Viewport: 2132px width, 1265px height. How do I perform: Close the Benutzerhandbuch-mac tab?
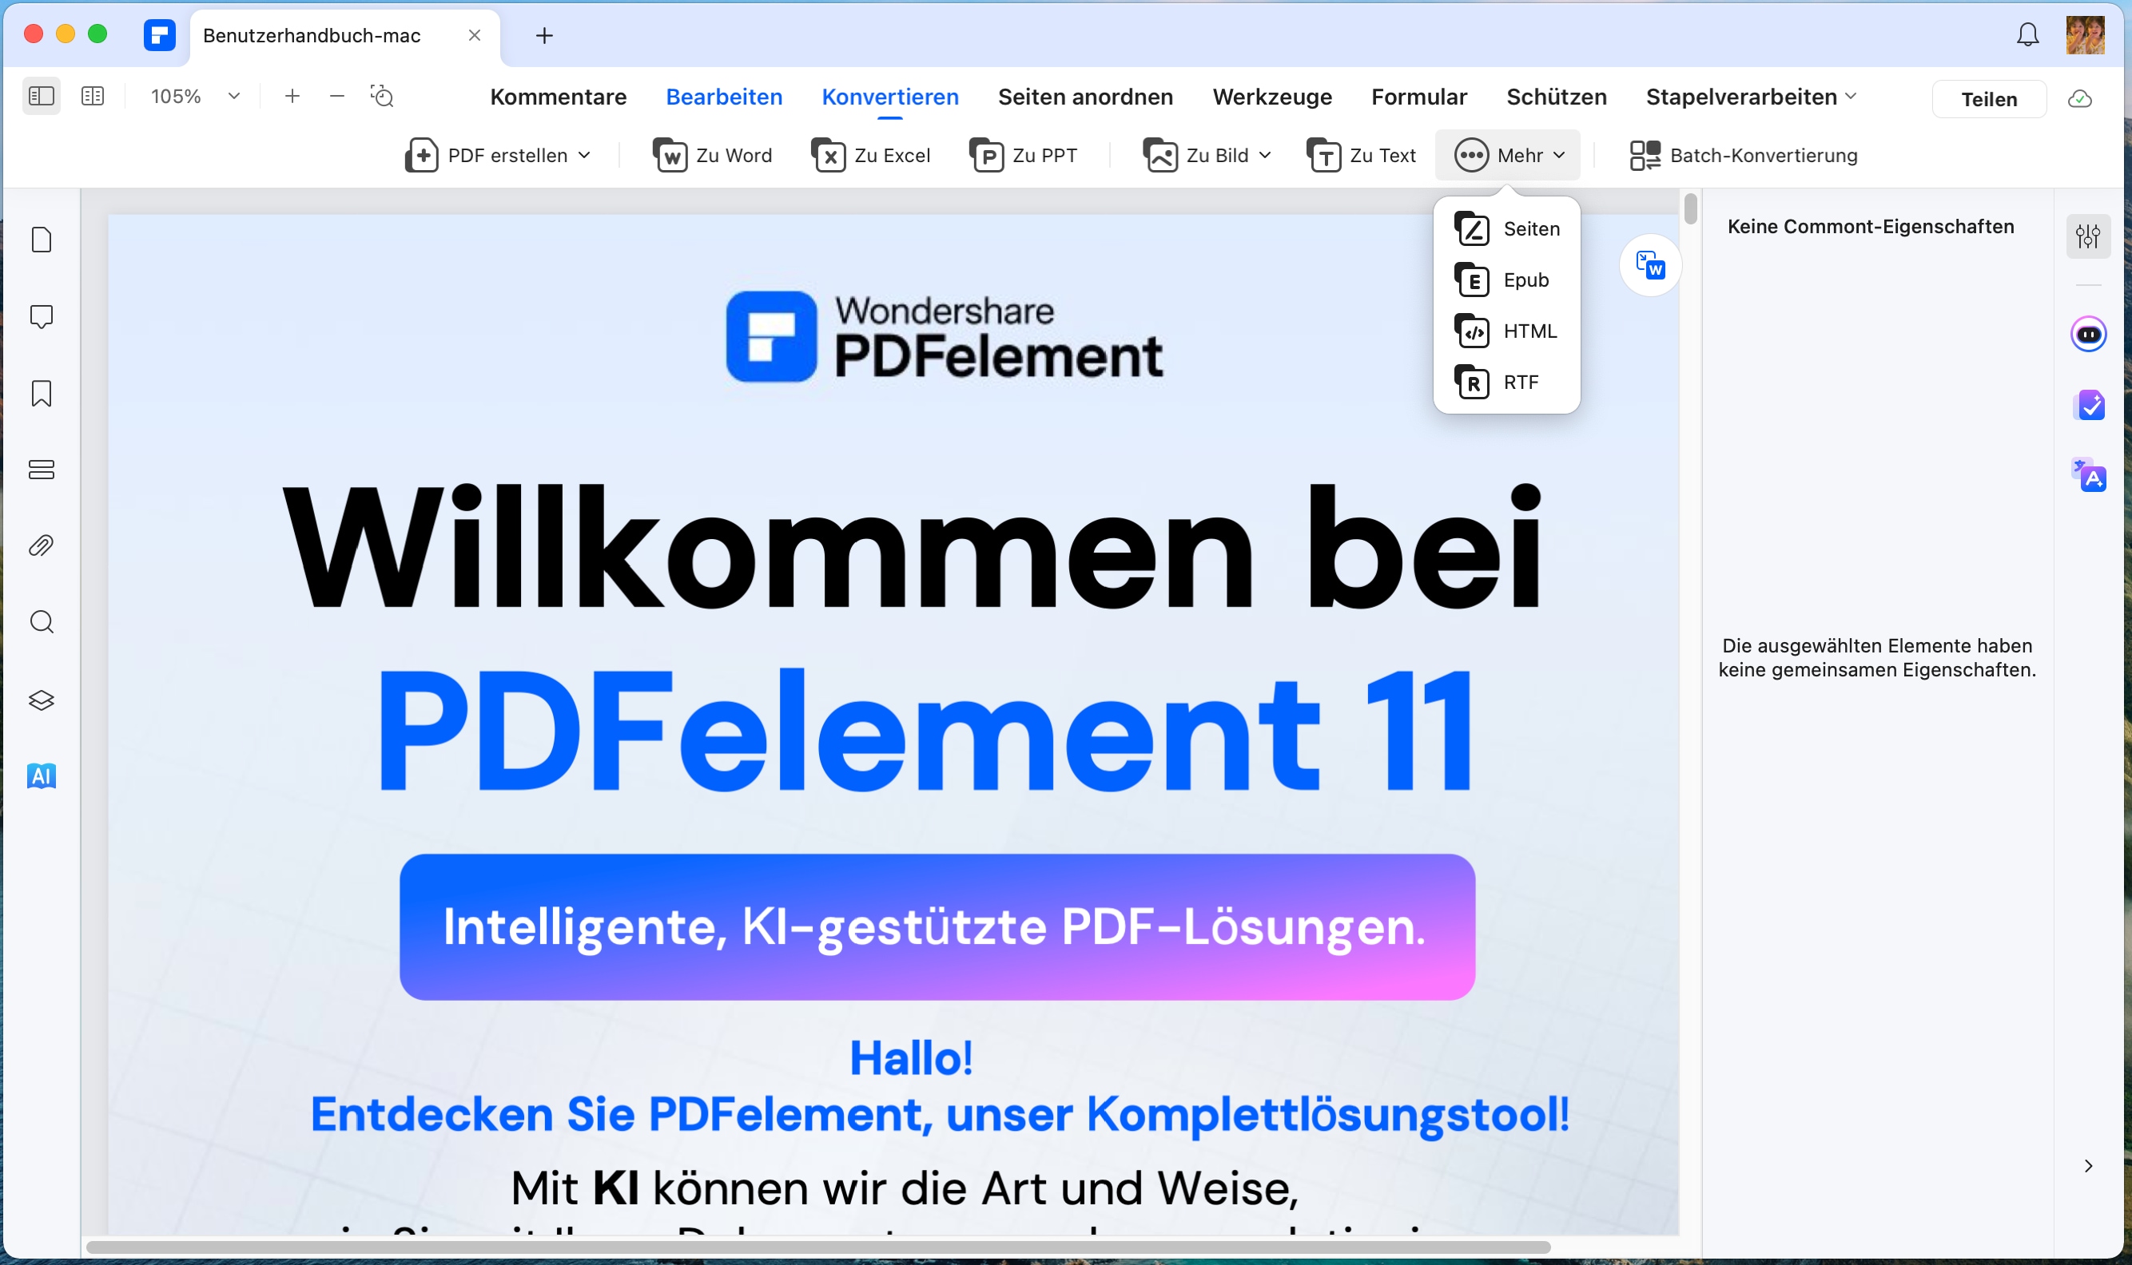[474, 35]
